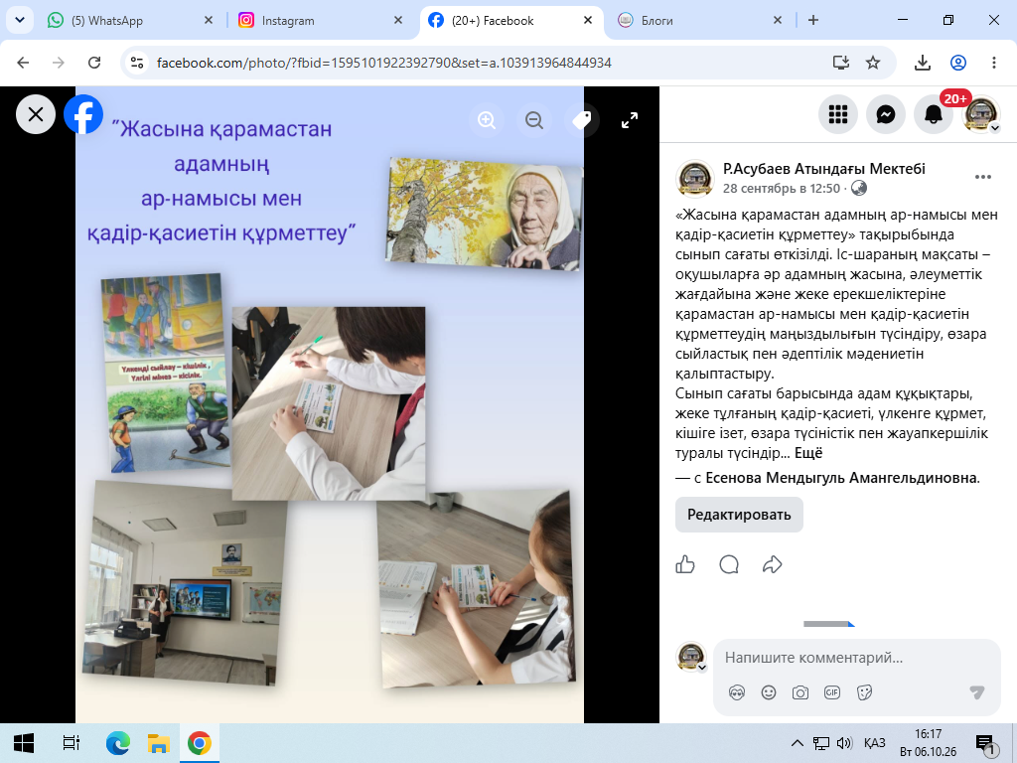Click the comment bubble icon
Image resolution: width=1017 pixels, height=763 pixels.
(x=729, y=564)
